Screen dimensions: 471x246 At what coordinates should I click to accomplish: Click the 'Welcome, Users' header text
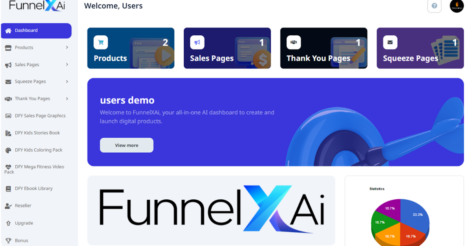[x=113, y=6]
